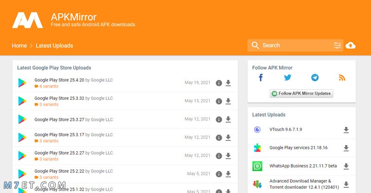This screenshot has width=371, height=193.
Task: Open Latest Uploads breadcrumb
Action: pyautogui.click(x=54, y=46)
